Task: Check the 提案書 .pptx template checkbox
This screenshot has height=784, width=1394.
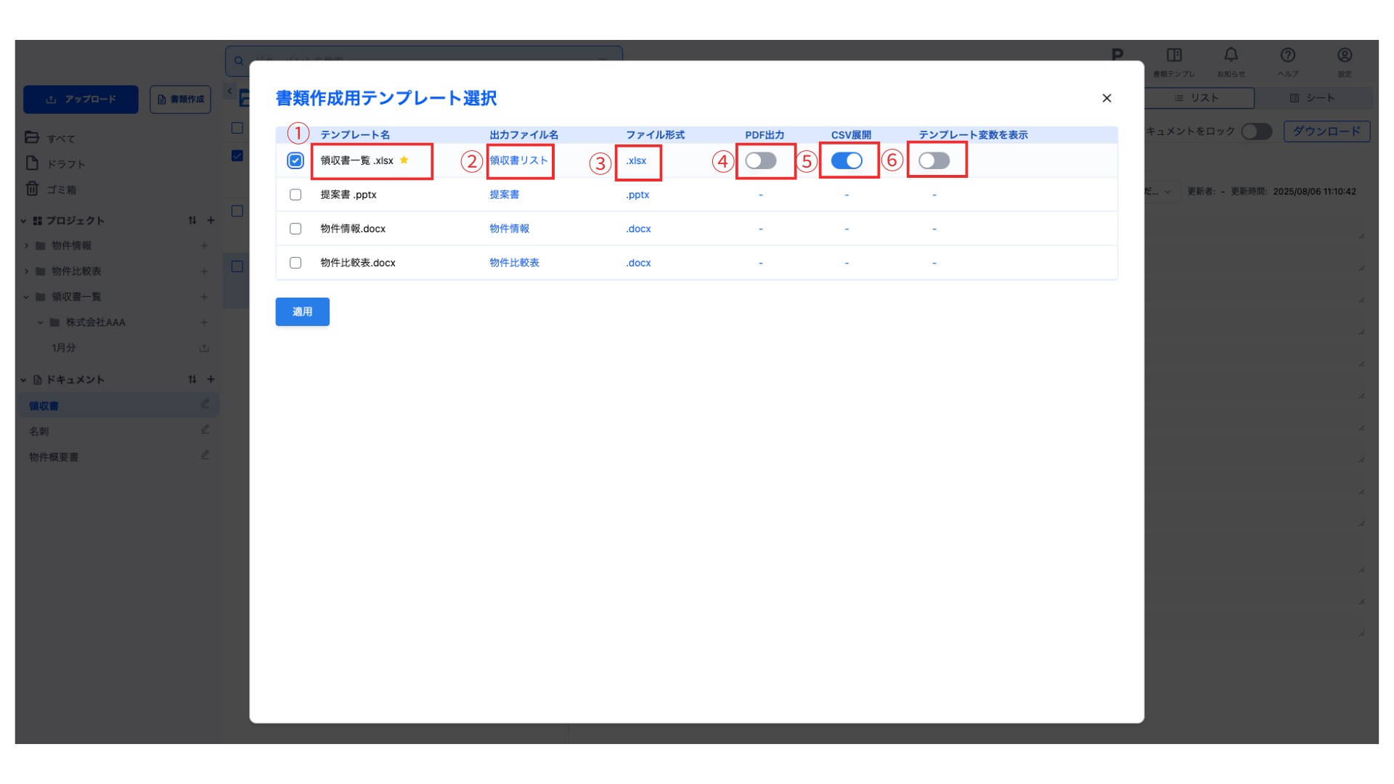Action: 295,195
